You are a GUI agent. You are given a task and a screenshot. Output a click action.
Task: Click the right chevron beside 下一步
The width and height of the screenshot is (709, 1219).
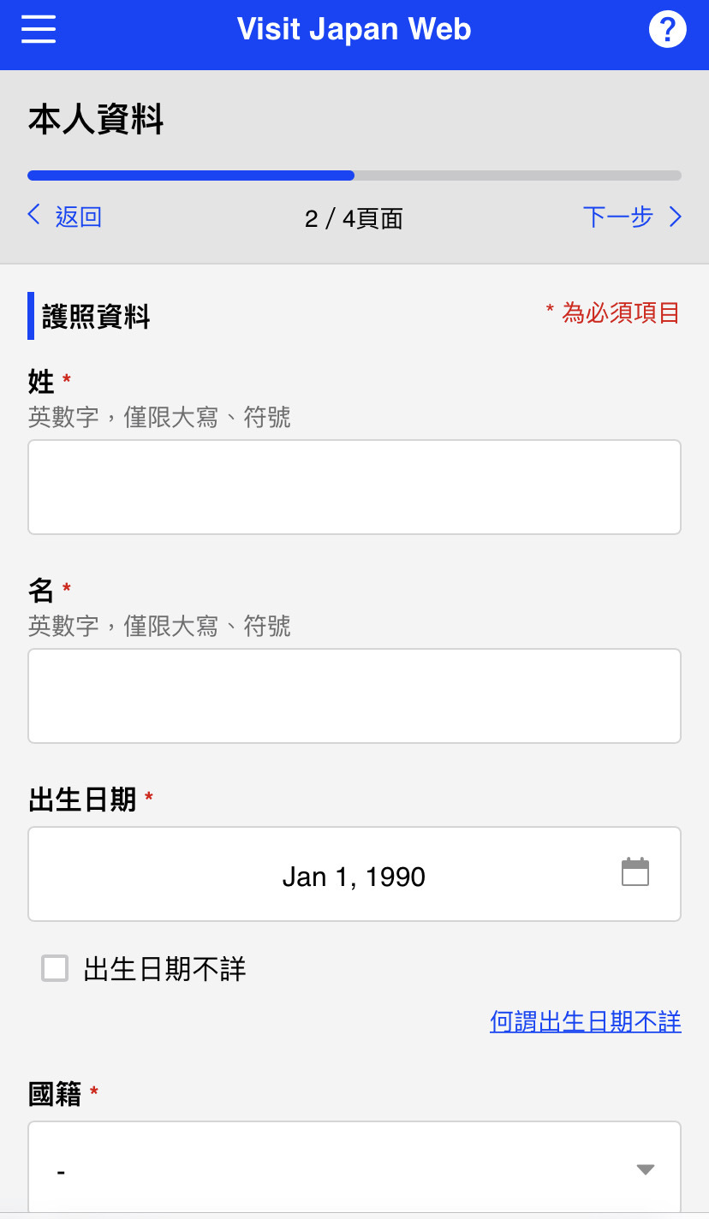pos(675,217)
